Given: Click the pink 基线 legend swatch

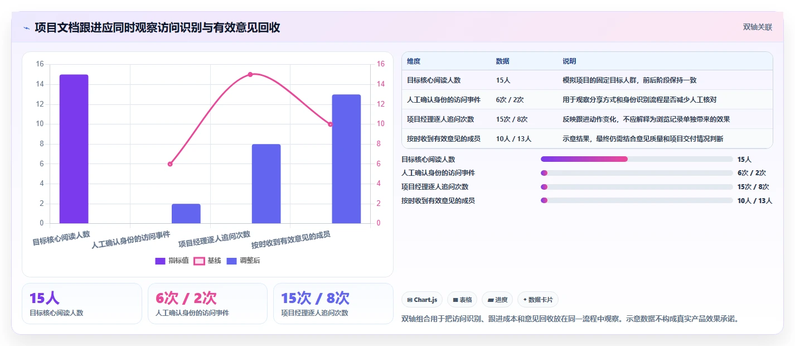Looking at the screenshot, I should point(199,261).
